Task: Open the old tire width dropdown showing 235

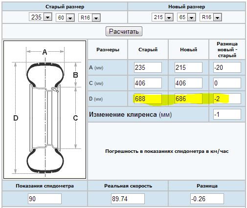Action: pyautogui.click(x=41, y=17)
